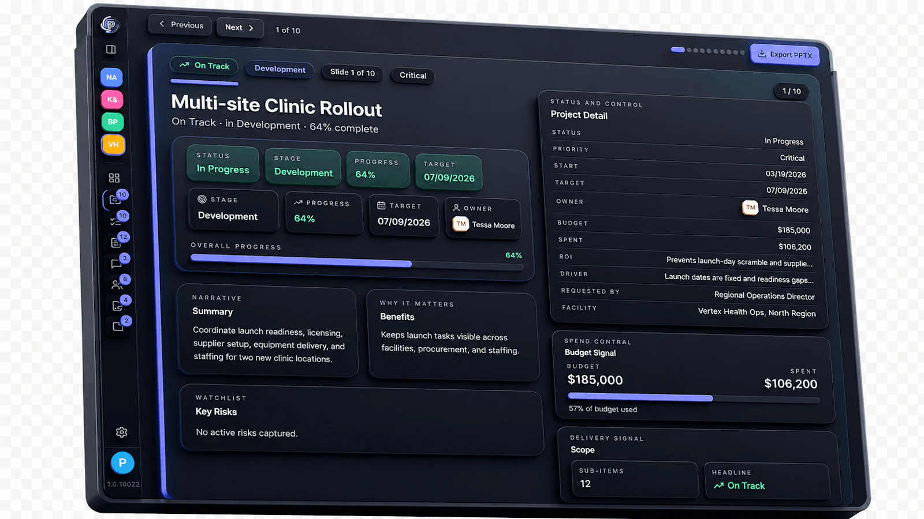Go to the Previous slide
This screenshot has width=924, height=519.
(181, 25)
